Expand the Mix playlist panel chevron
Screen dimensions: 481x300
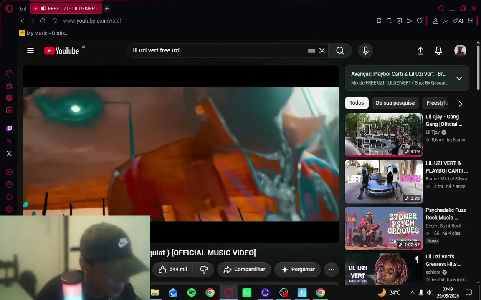[x=459, y=78]
